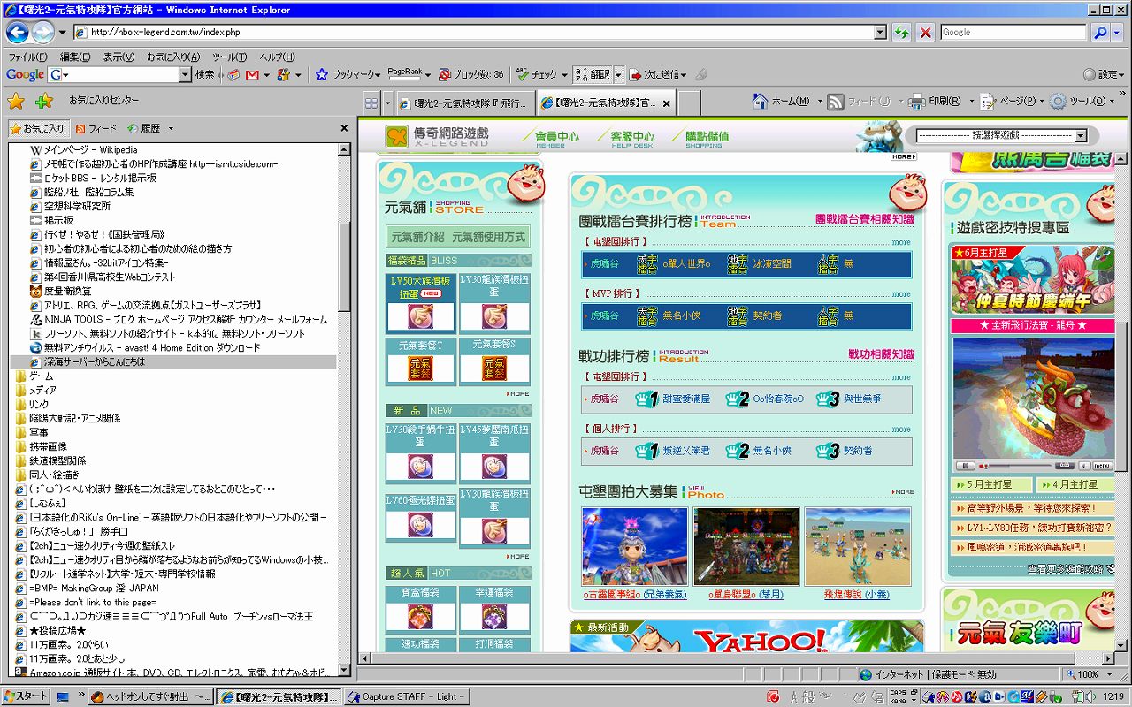
Task: Open the 表示(V) menu
Action: click(119, 57)
